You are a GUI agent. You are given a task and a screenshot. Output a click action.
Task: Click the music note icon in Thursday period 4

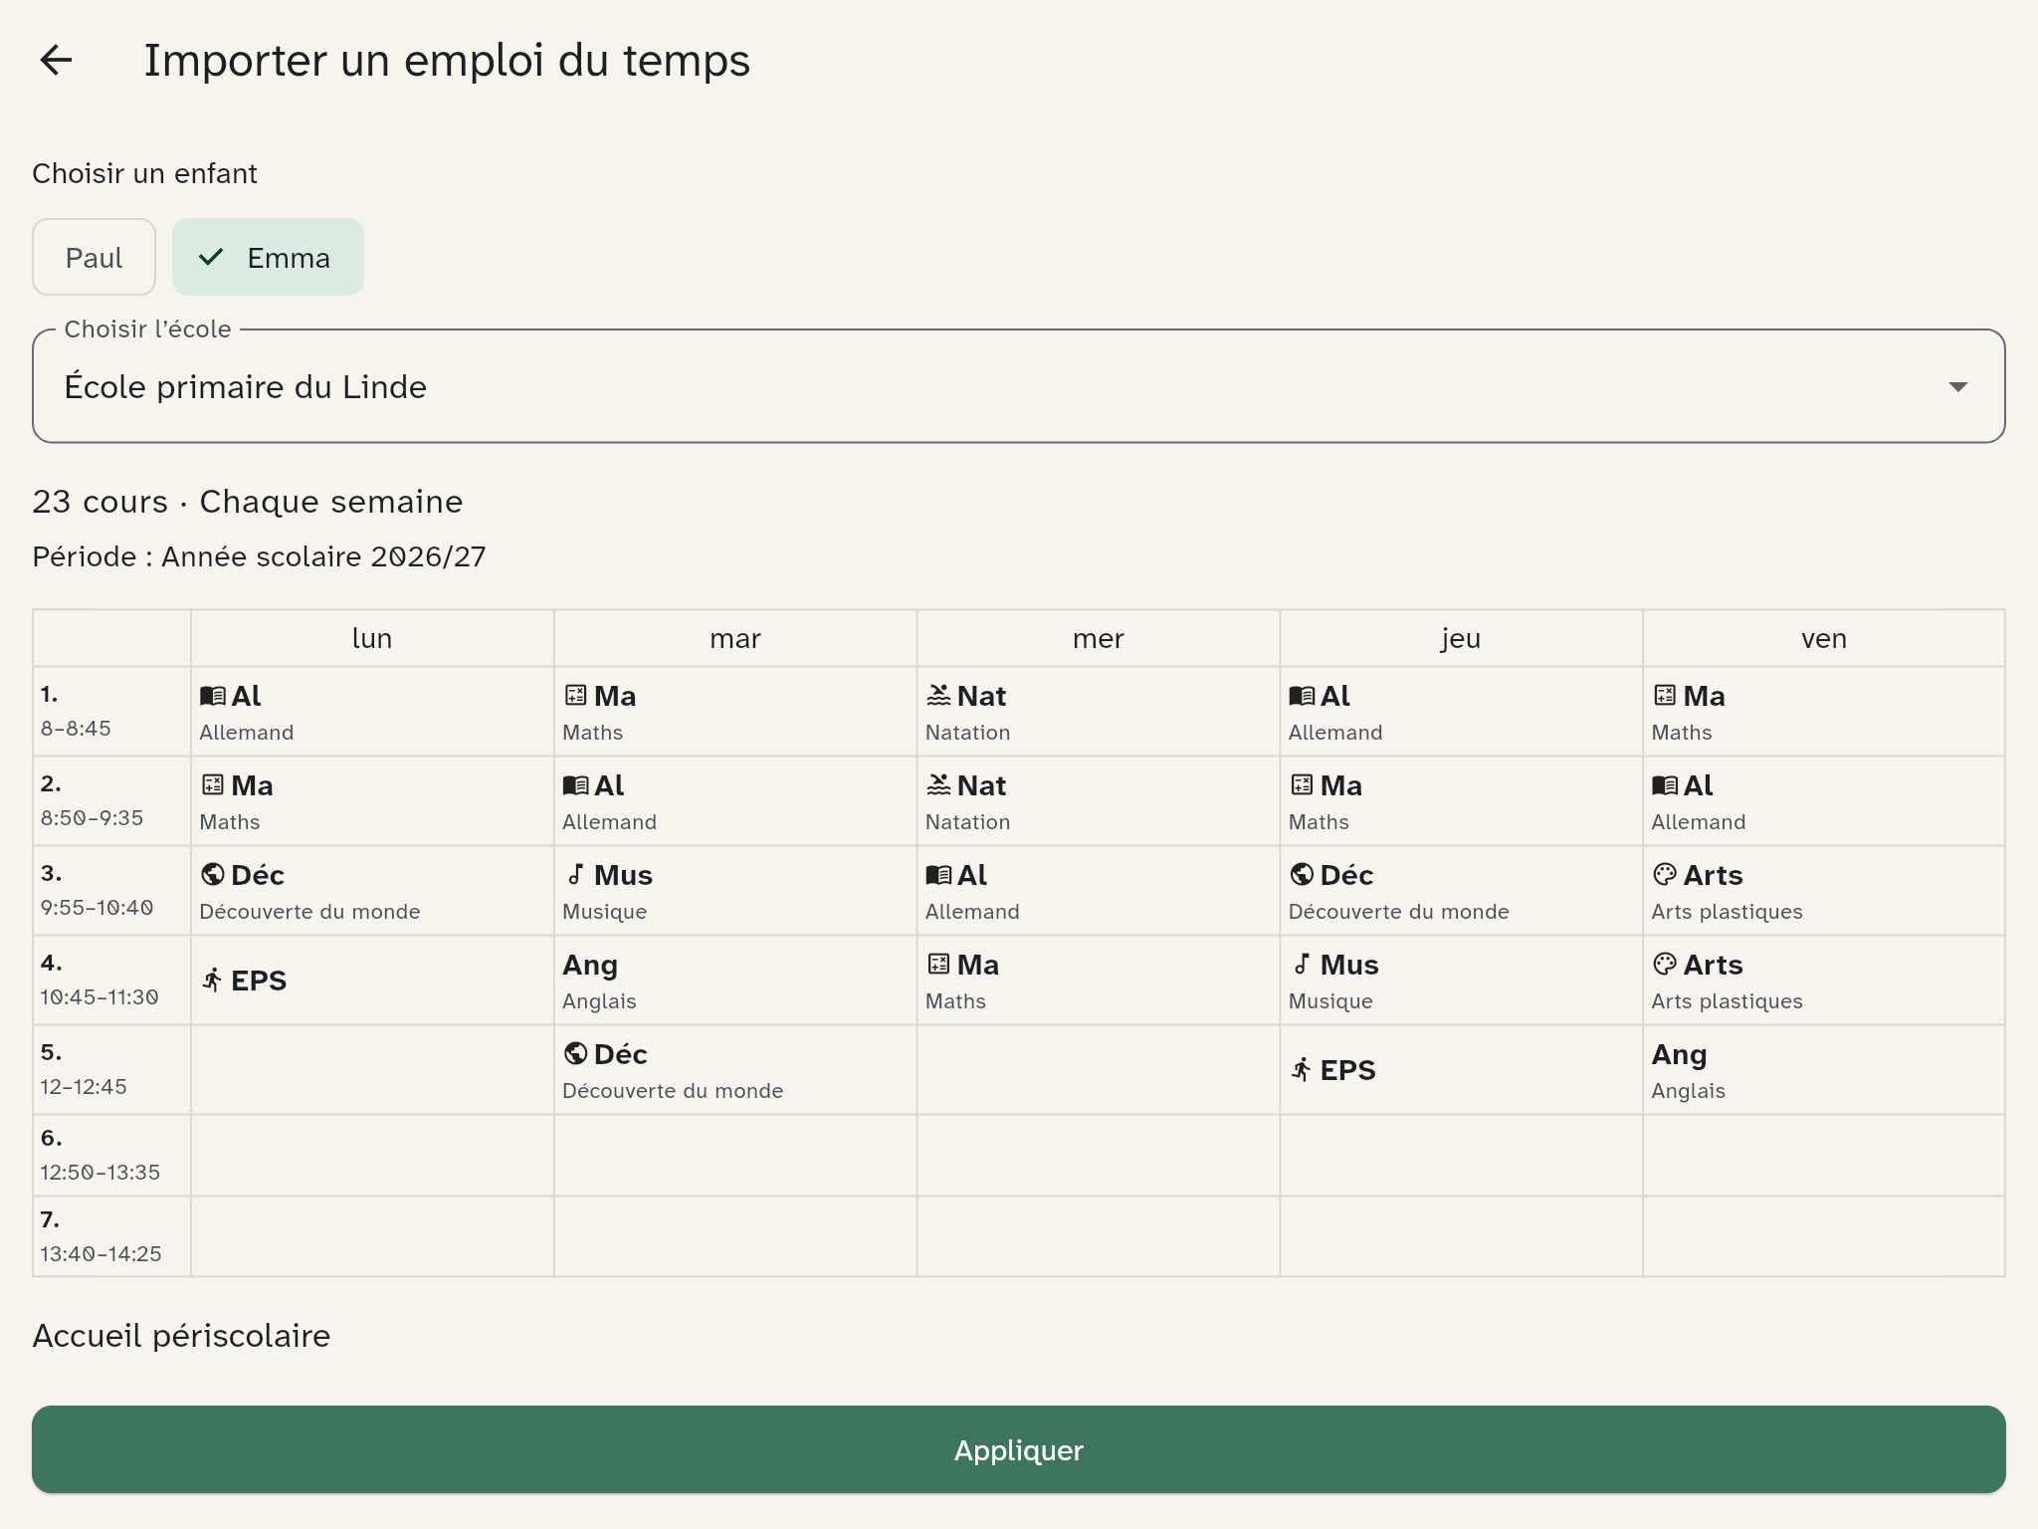click(1302, 965)
